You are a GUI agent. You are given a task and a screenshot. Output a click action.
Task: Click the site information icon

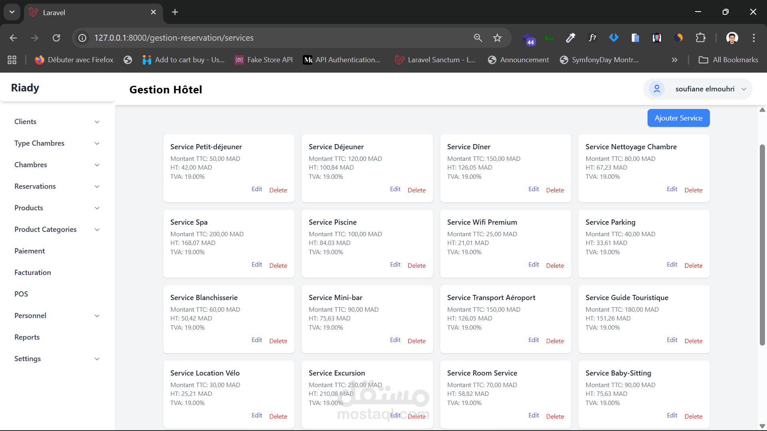[x=82, y=38]
